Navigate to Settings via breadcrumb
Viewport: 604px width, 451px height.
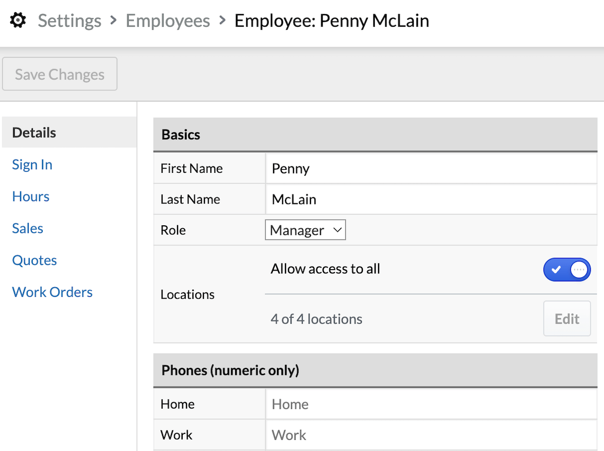69,21
